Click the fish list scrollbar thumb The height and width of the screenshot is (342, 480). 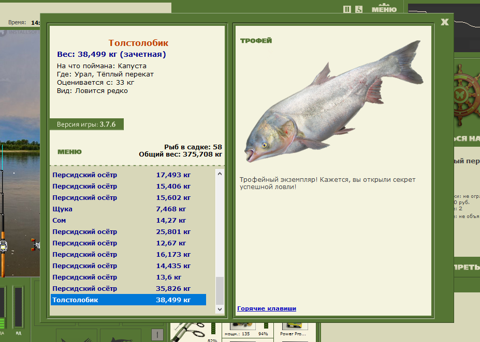[x=220, y=290]
